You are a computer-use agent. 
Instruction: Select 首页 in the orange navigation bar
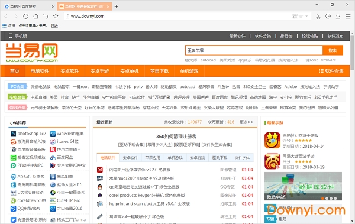[x=15, y=71]
